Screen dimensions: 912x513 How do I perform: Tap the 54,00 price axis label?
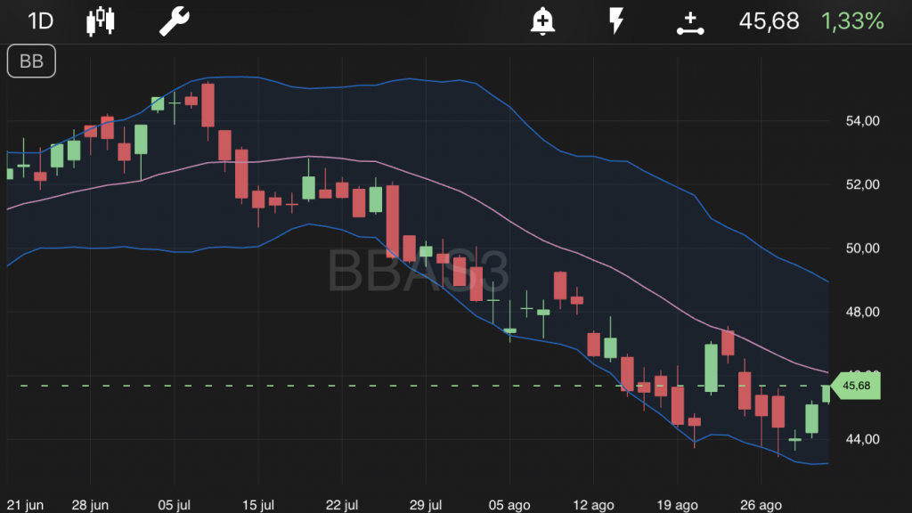click(x=862, y=121)
